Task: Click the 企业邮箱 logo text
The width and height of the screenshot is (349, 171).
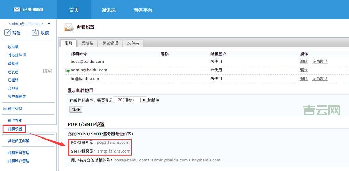Action: [x=33, y=9]
